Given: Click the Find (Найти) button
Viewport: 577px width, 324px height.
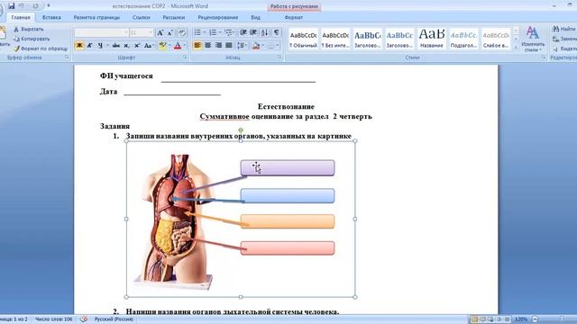Looking at the screenshot, I should (x=564, y=29).
